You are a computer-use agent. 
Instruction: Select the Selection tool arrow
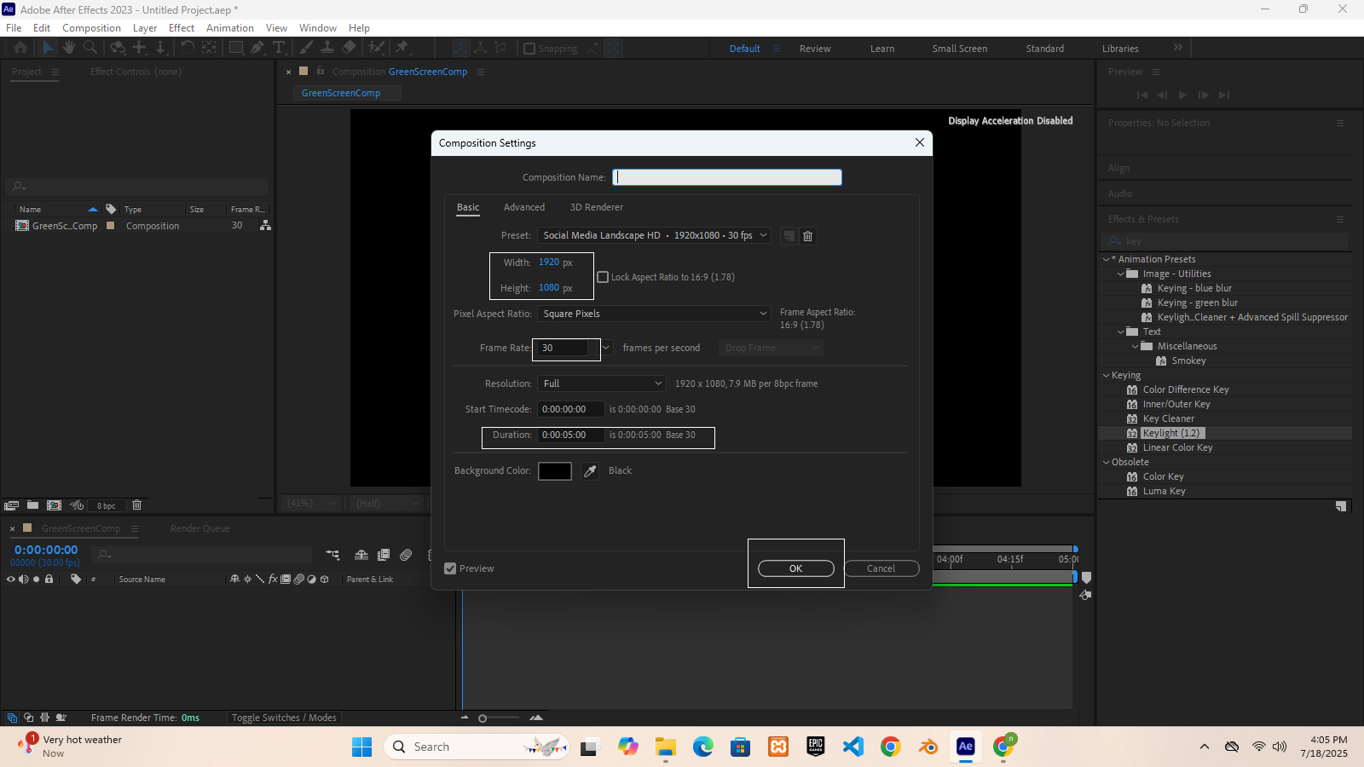(x=48, y=48)
